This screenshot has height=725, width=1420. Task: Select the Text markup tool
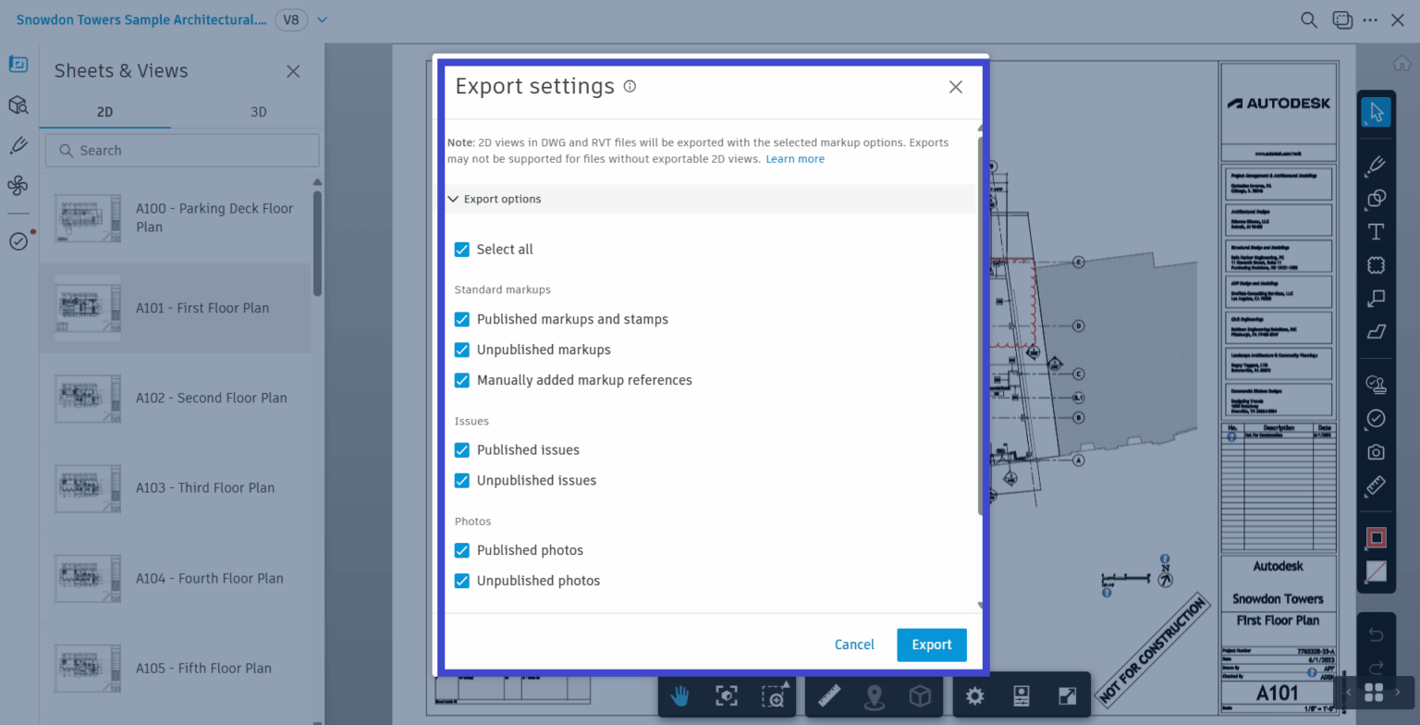(x=1375, y=232)
